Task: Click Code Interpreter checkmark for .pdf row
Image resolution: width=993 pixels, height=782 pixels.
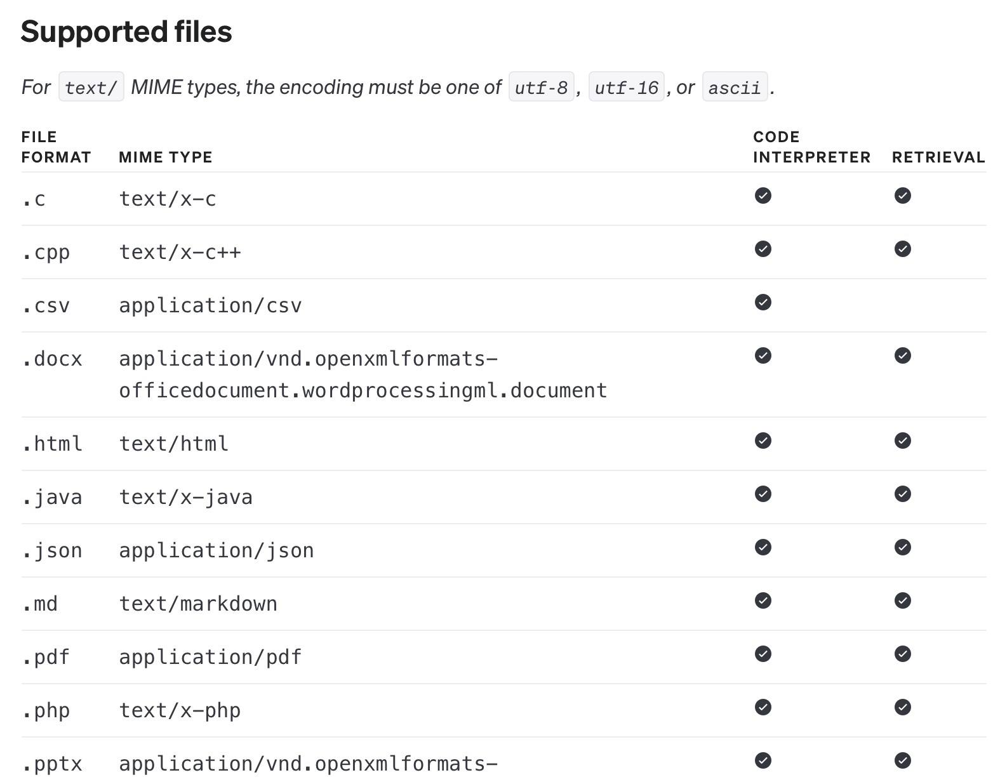Action: (763, 654)
